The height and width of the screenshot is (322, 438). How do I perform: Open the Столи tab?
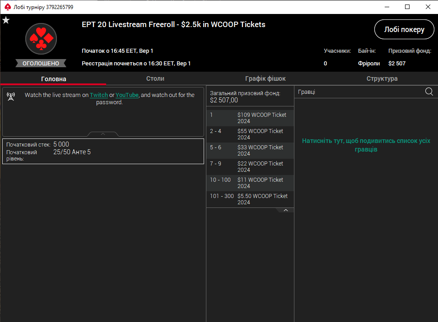point(155,78)
